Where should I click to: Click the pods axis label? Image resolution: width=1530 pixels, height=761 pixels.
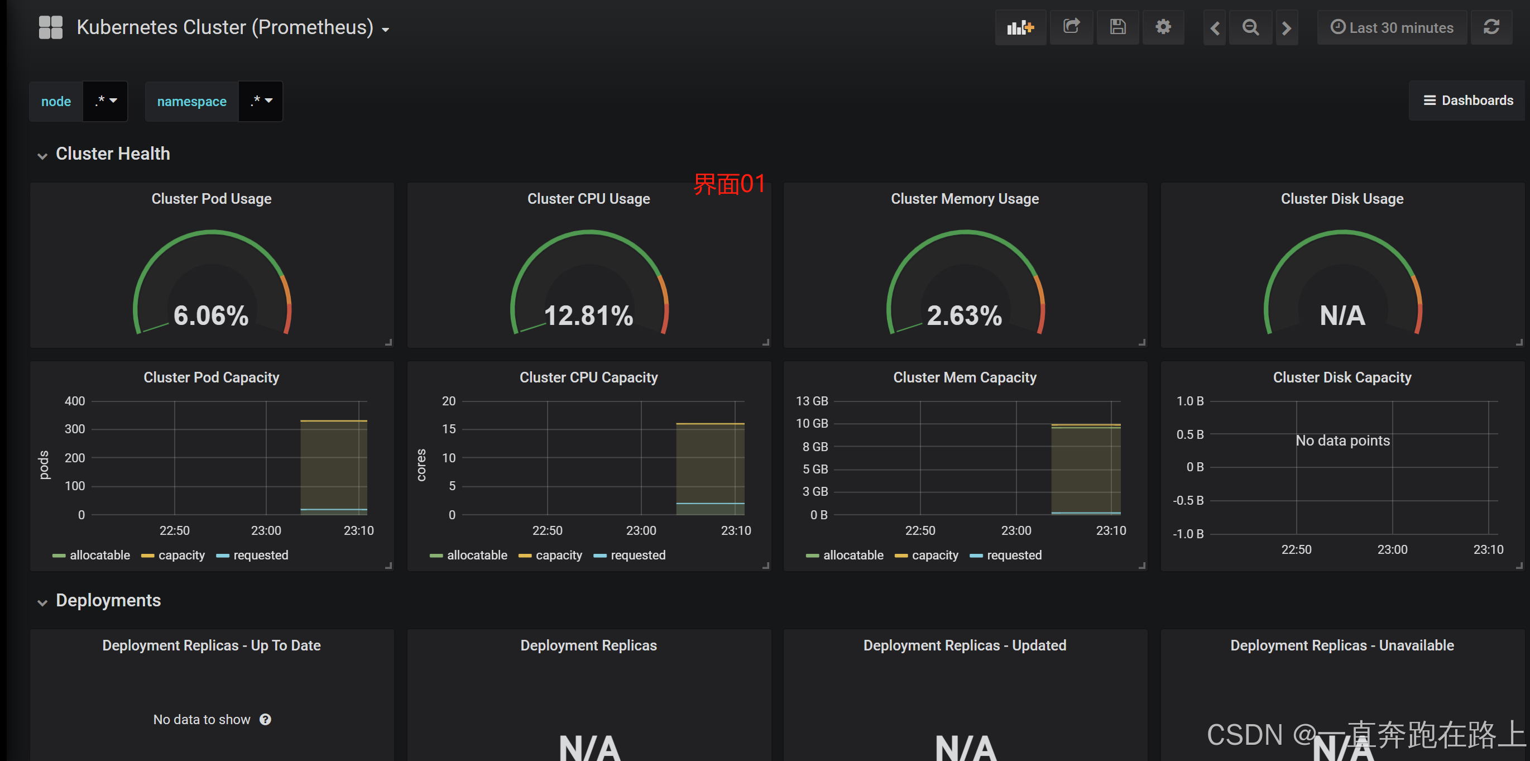44,465
